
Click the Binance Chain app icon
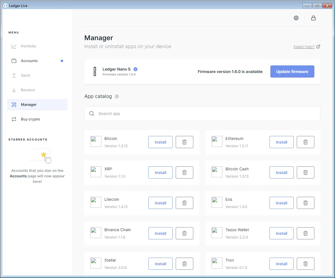96,233
